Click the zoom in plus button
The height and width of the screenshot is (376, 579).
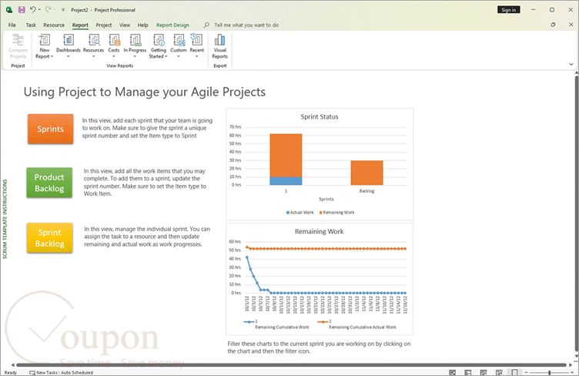(x=571, y=373)
